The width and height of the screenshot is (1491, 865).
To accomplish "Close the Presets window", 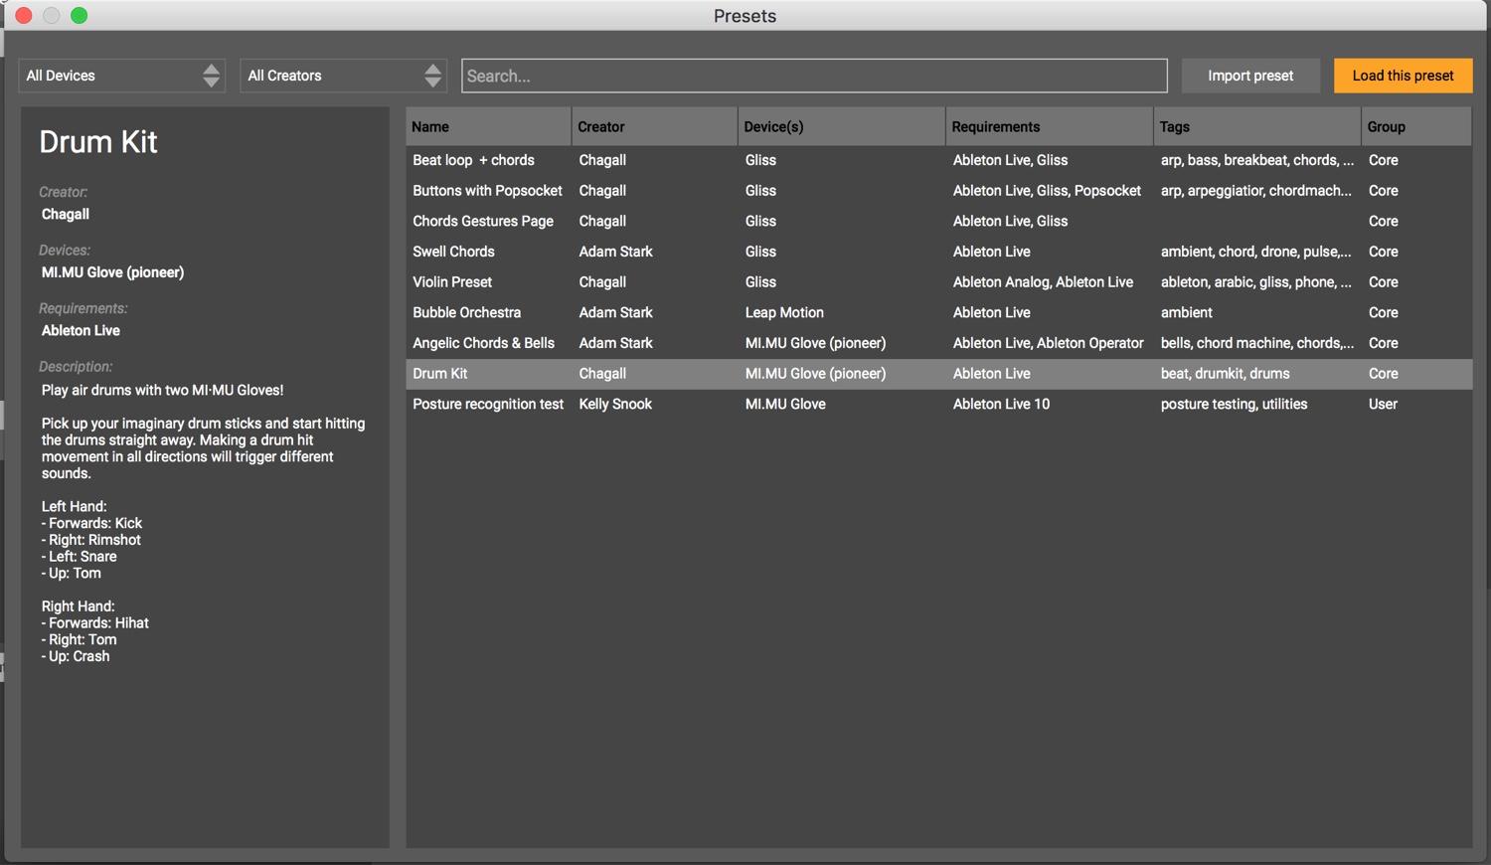I will [x=24, y=15].
